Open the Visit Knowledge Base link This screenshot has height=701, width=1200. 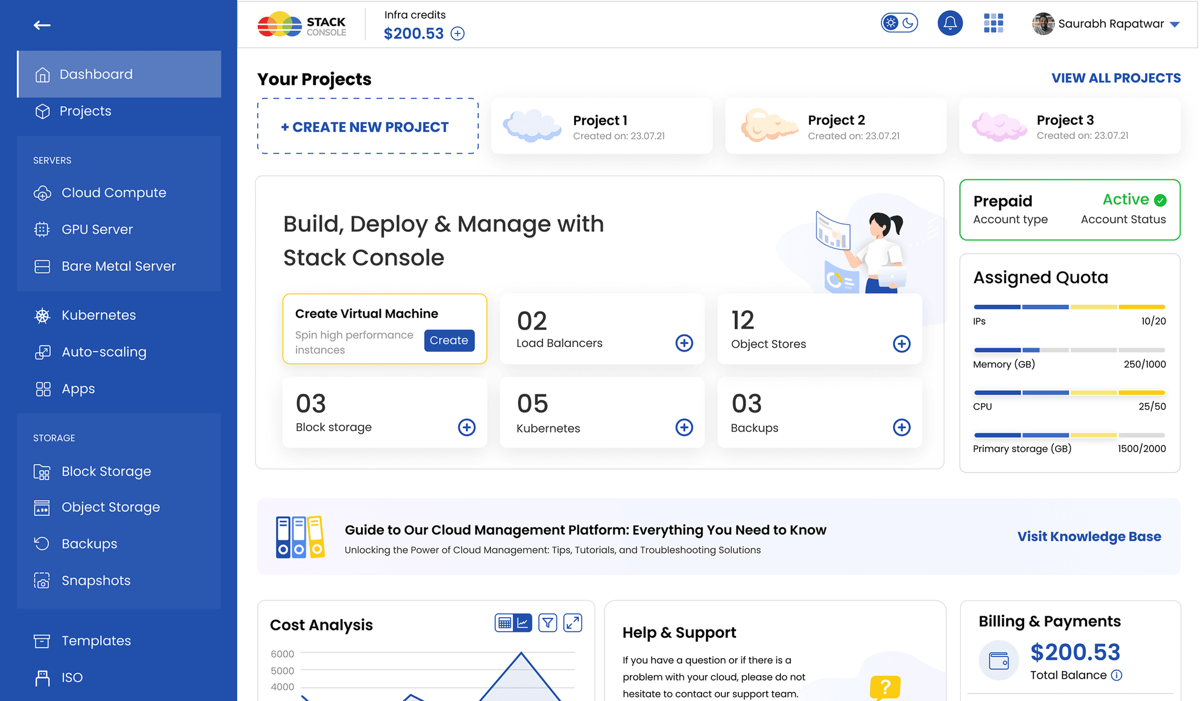(x=1089, y=536)
